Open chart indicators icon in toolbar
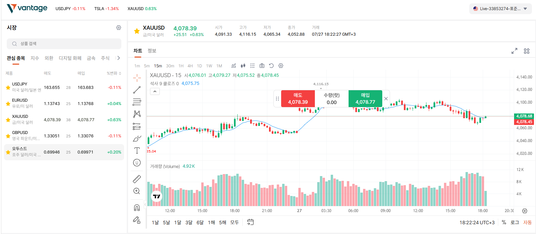 pos(234,66)
